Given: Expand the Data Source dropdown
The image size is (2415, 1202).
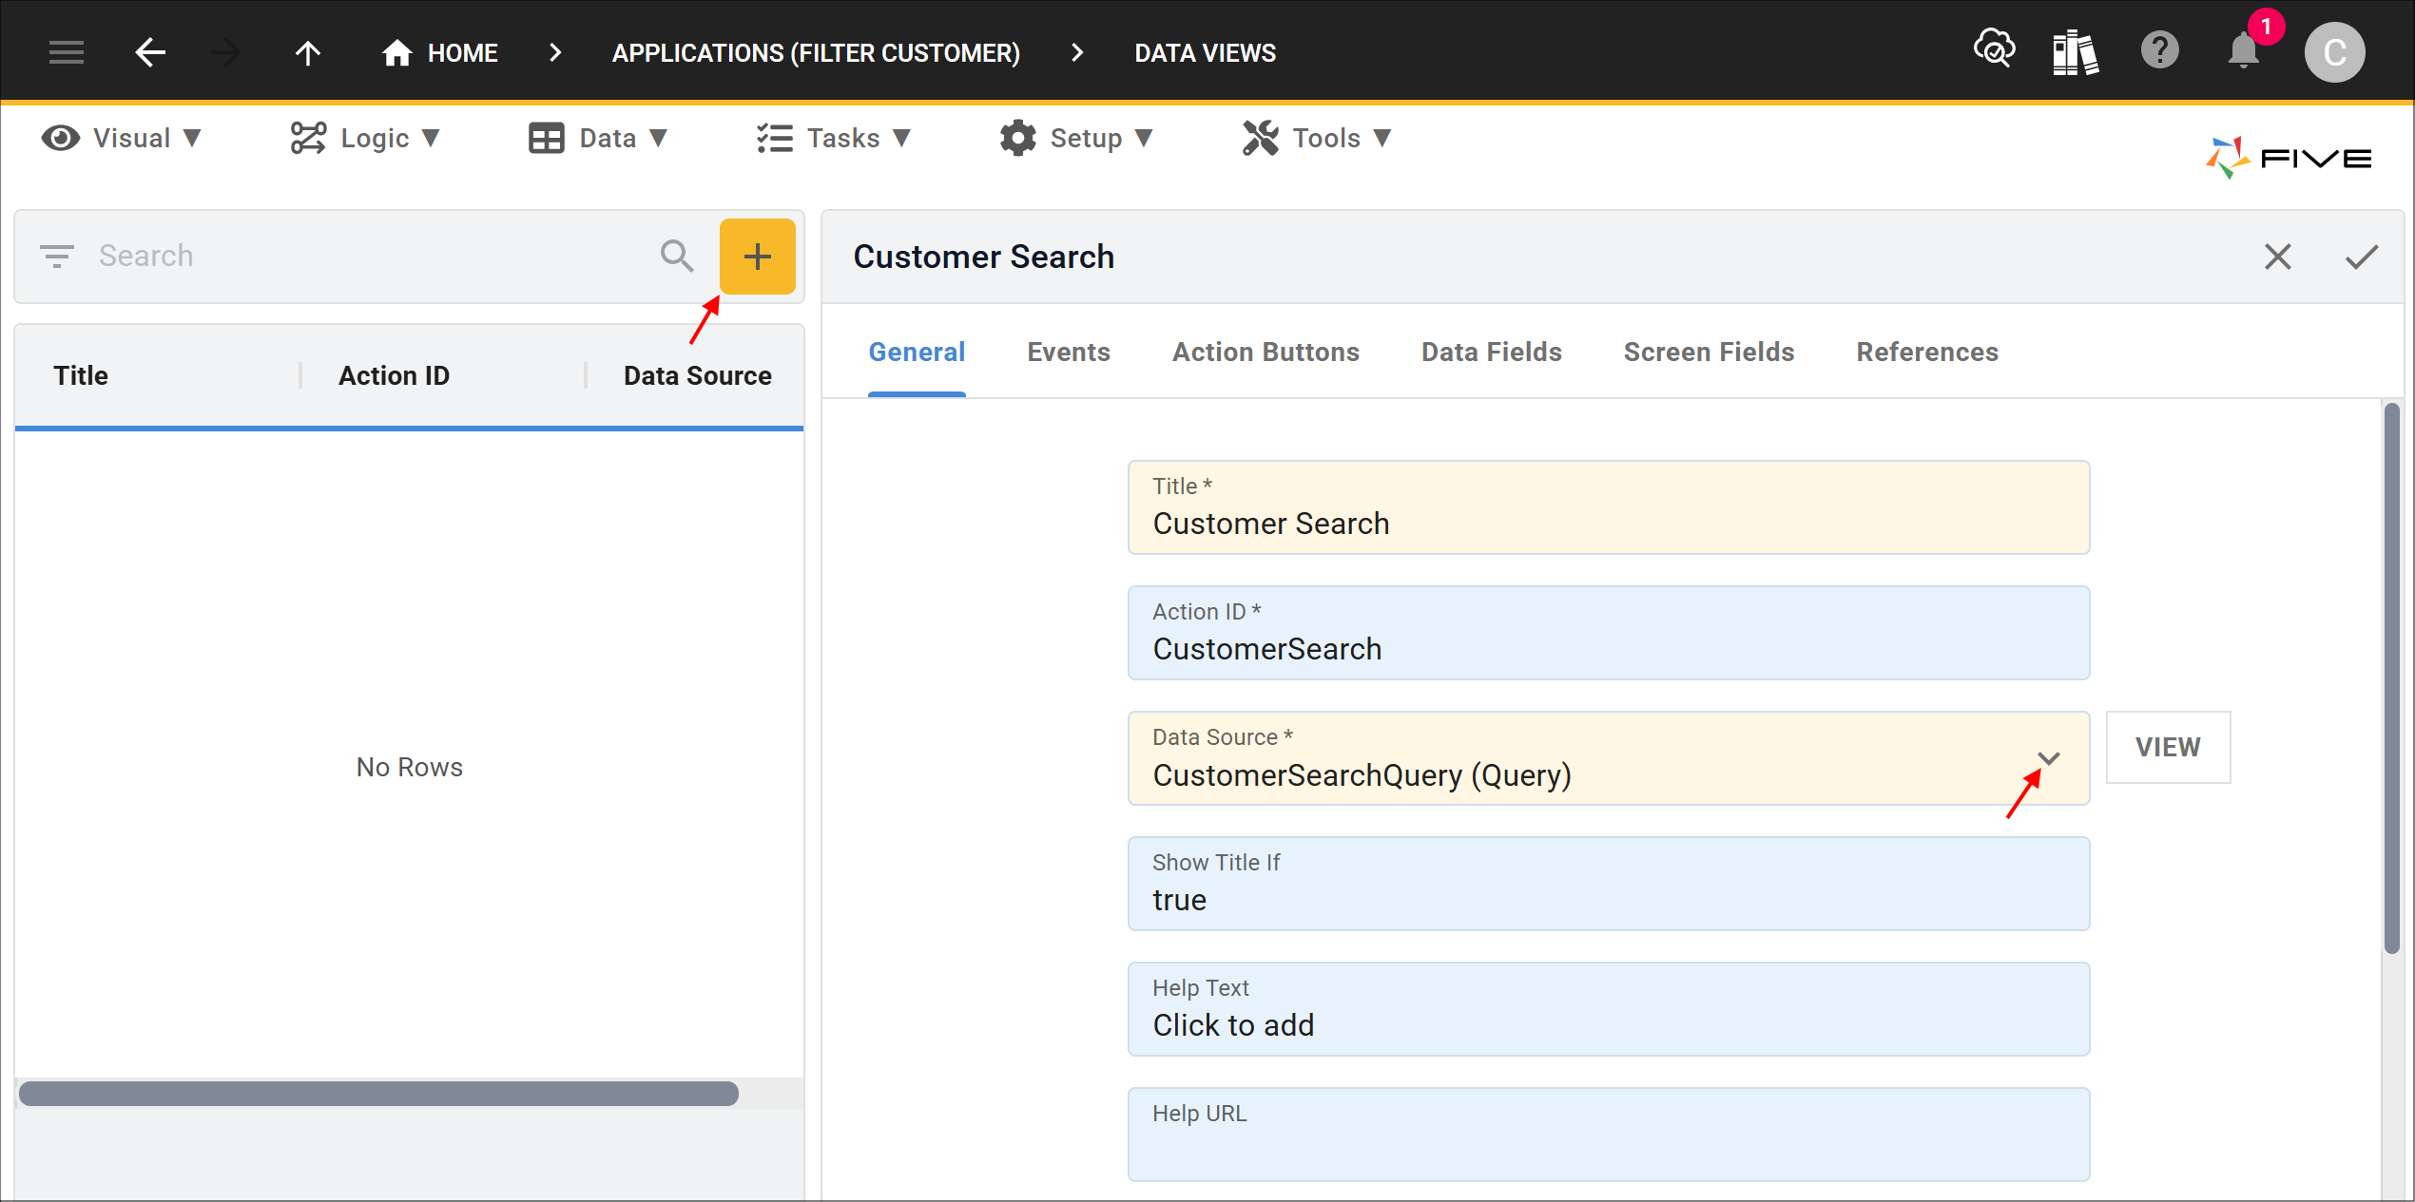Looking at the screenshot, I should pos(2048,759).
